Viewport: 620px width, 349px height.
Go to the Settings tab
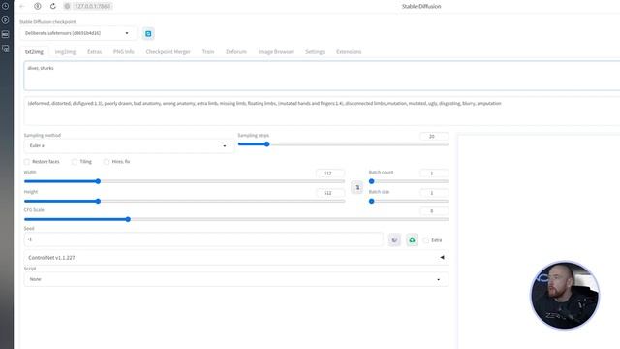click(x=315, y=51)
